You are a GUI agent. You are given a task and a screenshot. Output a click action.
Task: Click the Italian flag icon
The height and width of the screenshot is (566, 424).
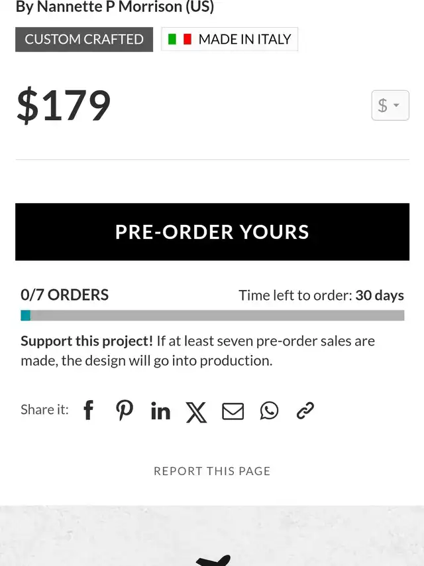[x=180, y=39]
